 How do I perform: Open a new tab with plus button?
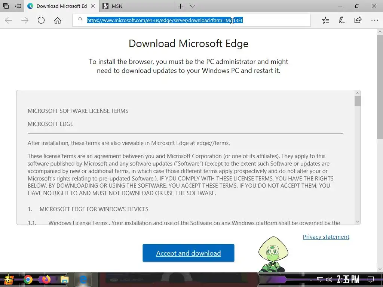[180, 6]
